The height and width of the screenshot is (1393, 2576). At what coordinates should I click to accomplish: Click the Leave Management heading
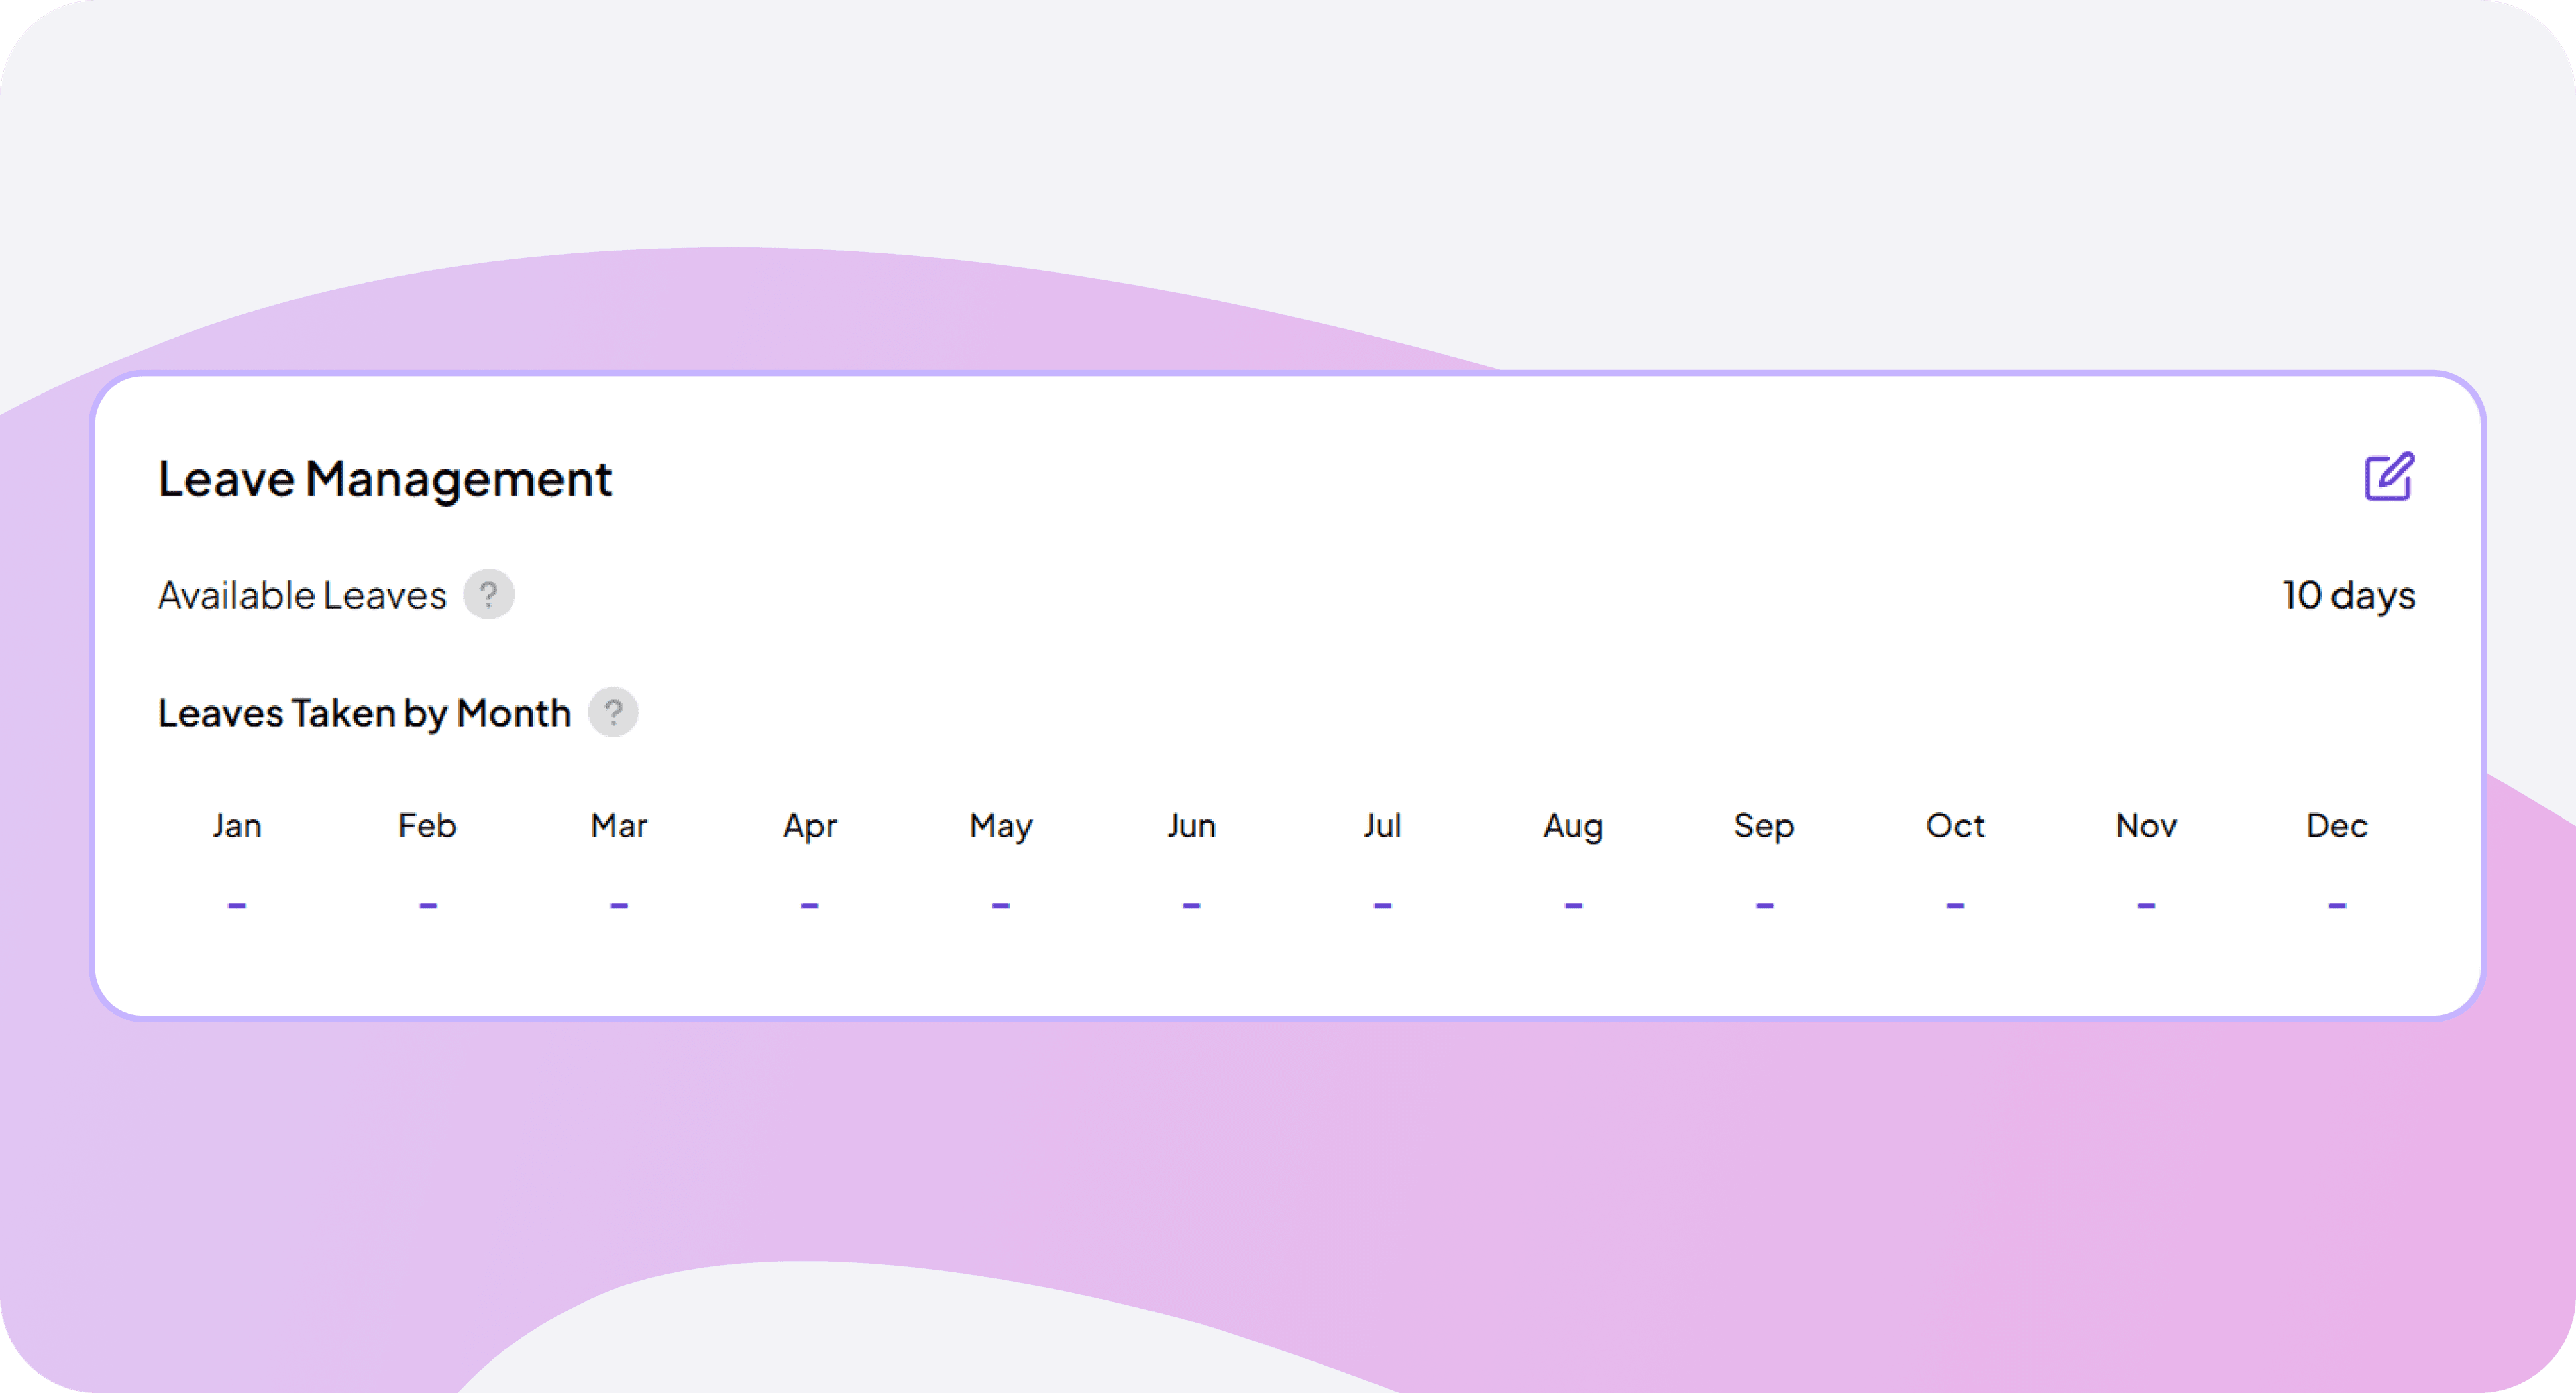(385, 479)
